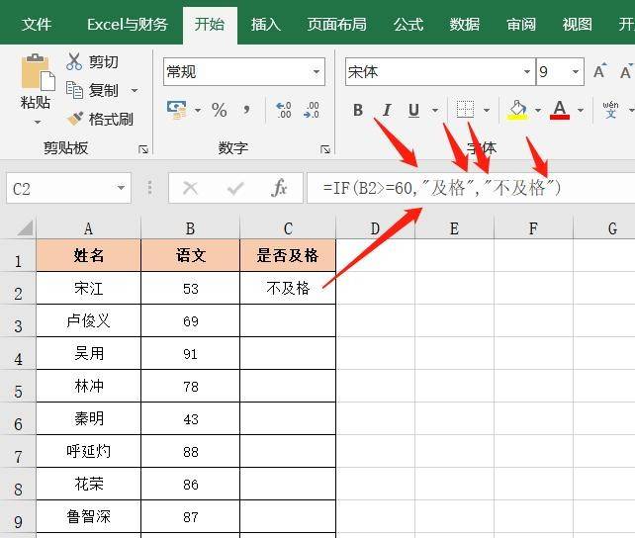Select header cell 是否及格

click(x=288, y=255)
